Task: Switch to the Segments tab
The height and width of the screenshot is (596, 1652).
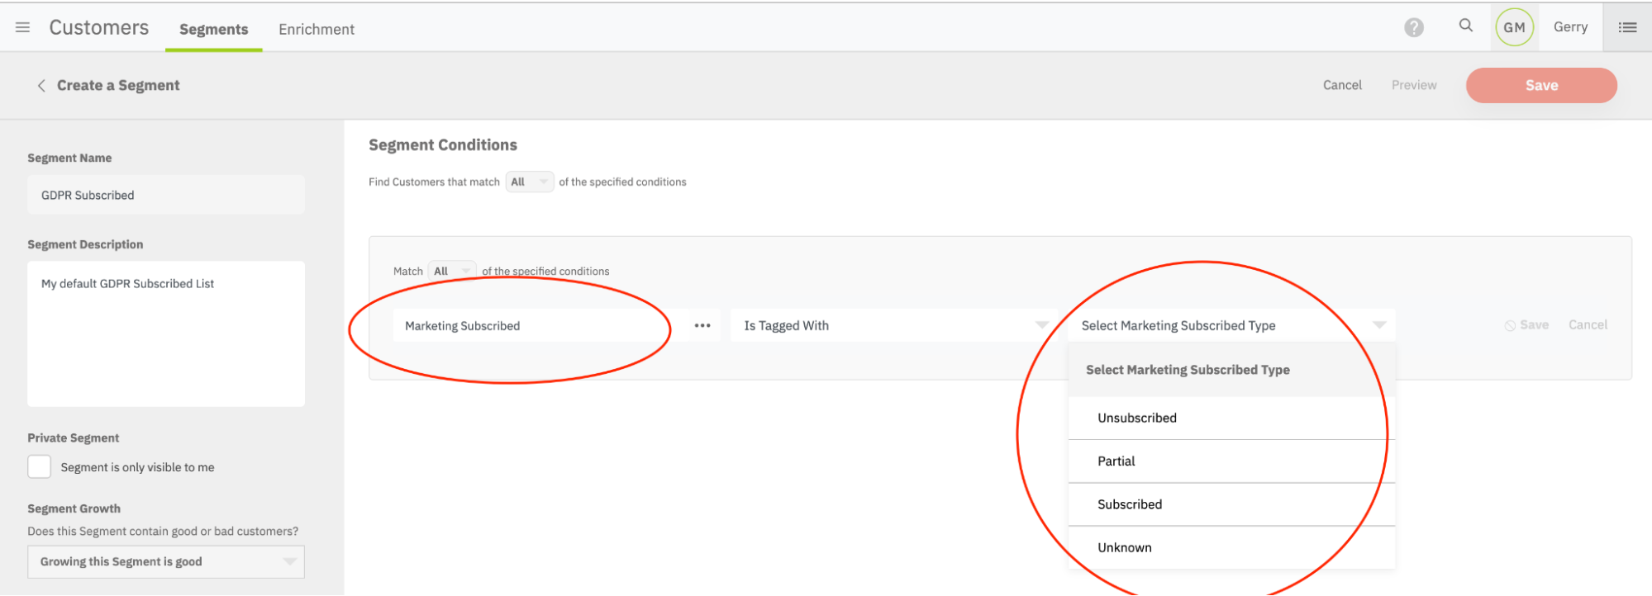Action: [214, 29]
